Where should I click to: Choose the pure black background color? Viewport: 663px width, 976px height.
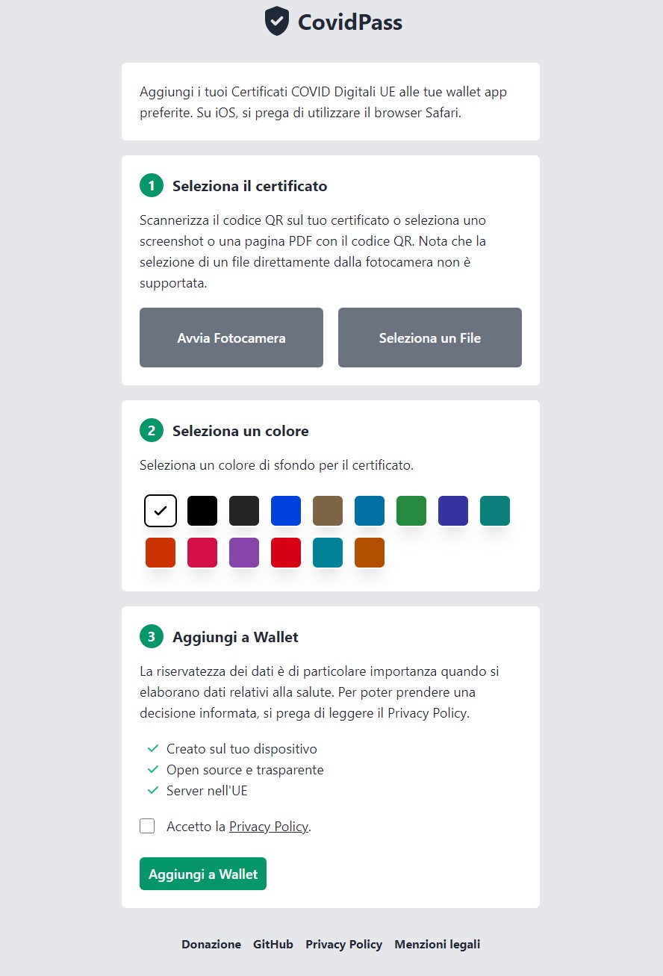point(202,511)
